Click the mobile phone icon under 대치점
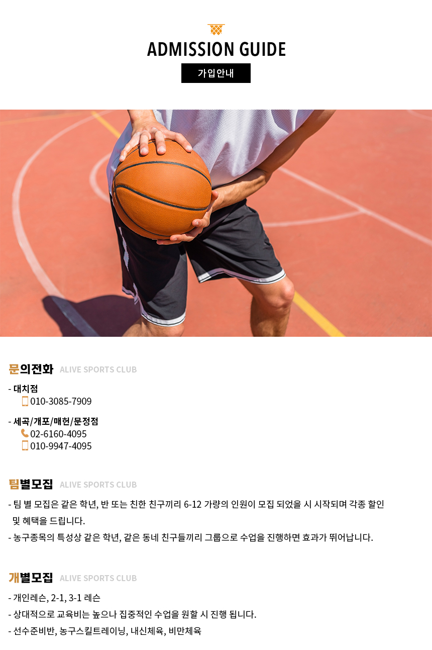432x650 pixels. point(25,401)
